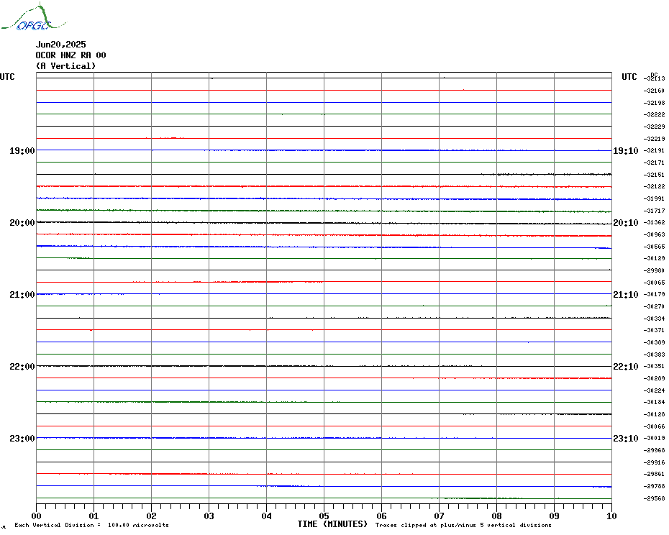Click the DC offset value -31717

tap(654, 211)
